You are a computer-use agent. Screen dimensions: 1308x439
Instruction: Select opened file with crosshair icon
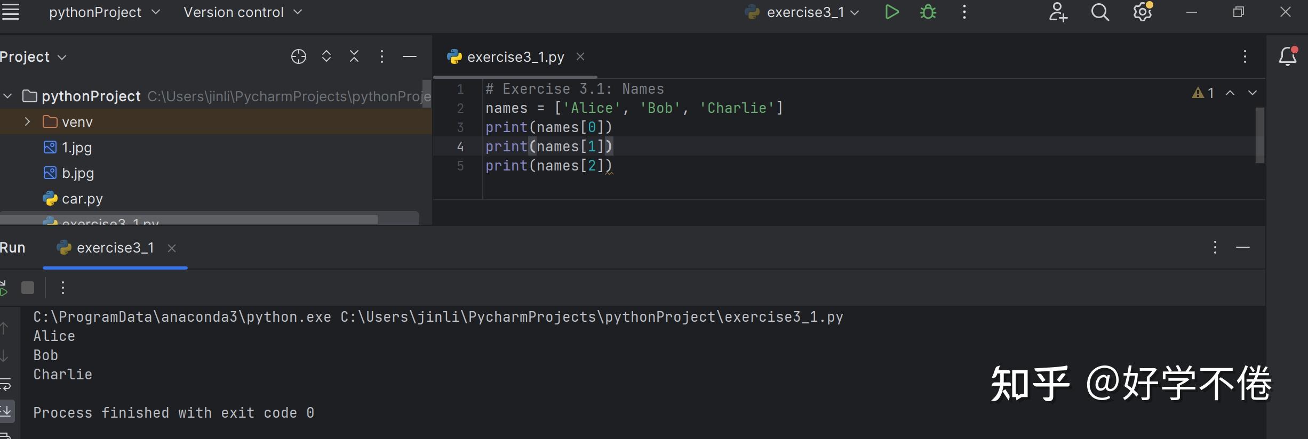tap(299, 56)
